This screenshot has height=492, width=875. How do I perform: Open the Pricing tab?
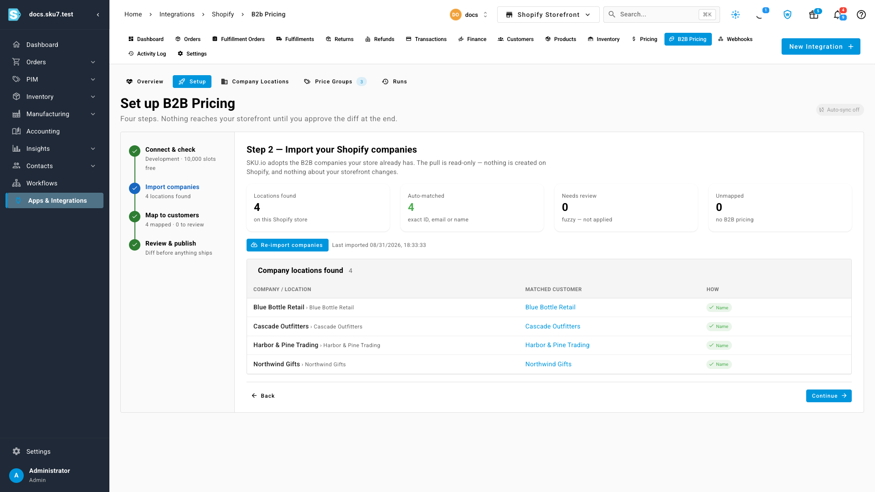[x=644, y=39]
